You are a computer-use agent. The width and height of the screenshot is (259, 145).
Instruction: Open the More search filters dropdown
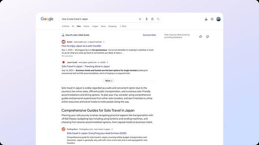pyautogui.click(x=123, y=26)
